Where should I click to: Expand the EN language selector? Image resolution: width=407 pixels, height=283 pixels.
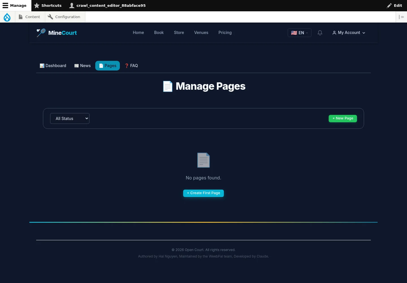click(x=299, y=33)
